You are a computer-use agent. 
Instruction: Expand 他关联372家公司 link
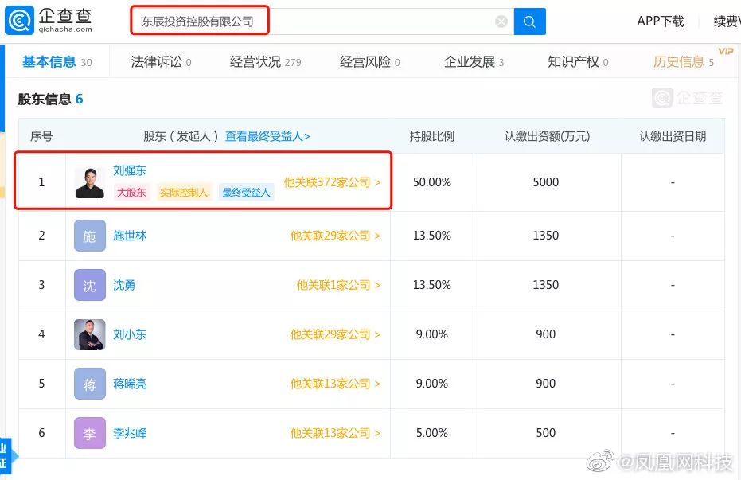click(x=332, y=182)
